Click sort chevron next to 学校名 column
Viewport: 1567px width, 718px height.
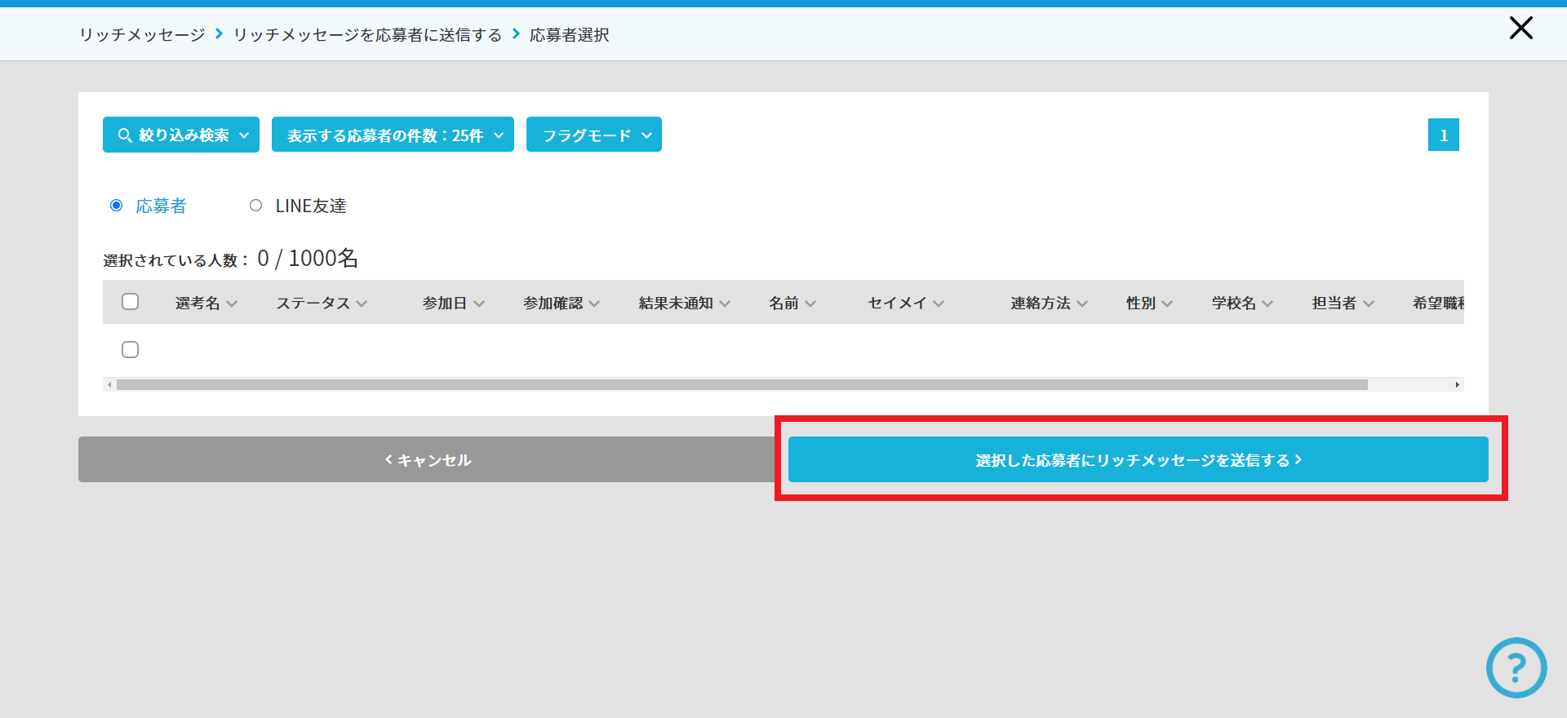pos(1267,304)
